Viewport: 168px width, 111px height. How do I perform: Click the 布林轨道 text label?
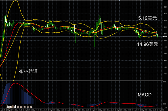(x=28, y=71)
